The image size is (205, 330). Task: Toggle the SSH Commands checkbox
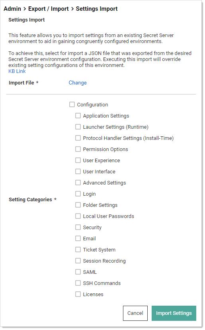tap(78, 283)
